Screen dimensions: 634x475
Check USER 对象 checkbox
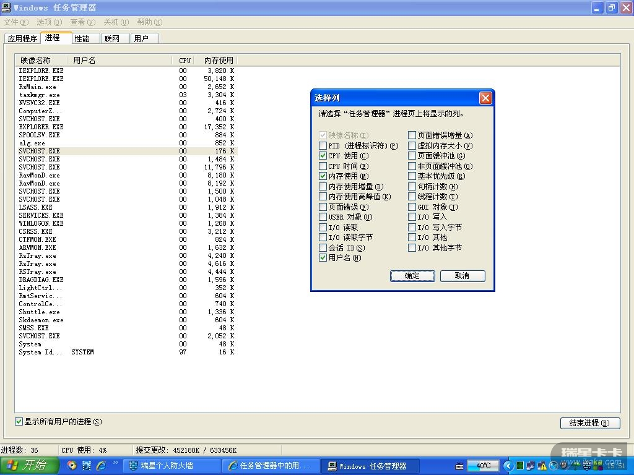[x=323, y=217]
